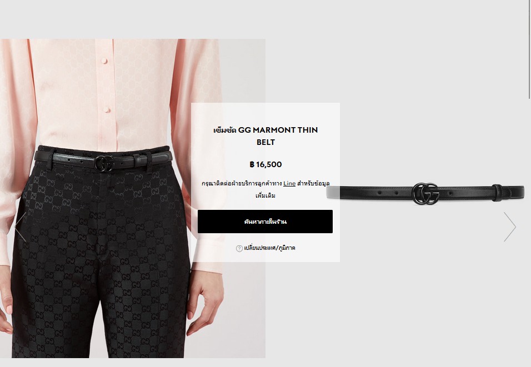Click the GG buckle on the standalone belt
Image resolution: width=531 pixels, height=367 pixels.
pos(425,194)
